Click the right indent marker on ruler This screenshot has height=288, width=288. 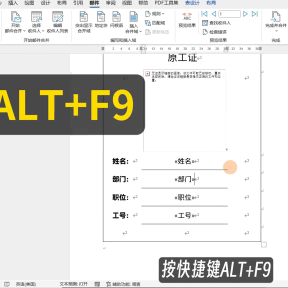point(225,51)
